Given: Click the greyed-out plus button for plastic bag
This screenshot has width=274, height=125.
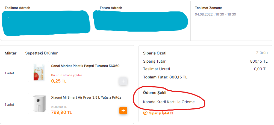Looking at the screenshot, I should (x=123, y=81).
